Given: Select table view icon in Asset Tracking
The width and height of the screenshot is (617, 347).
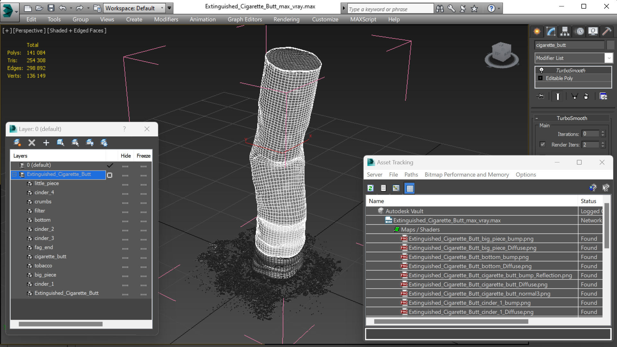Looking at the screenshot, I should [x=410, y=188].
